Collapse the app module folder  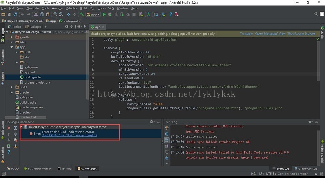[12, 47]
